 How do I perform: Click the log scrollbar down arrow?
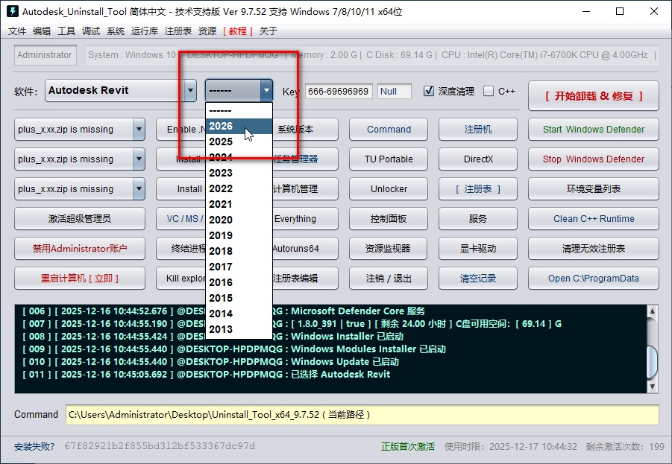click(652, 387)
